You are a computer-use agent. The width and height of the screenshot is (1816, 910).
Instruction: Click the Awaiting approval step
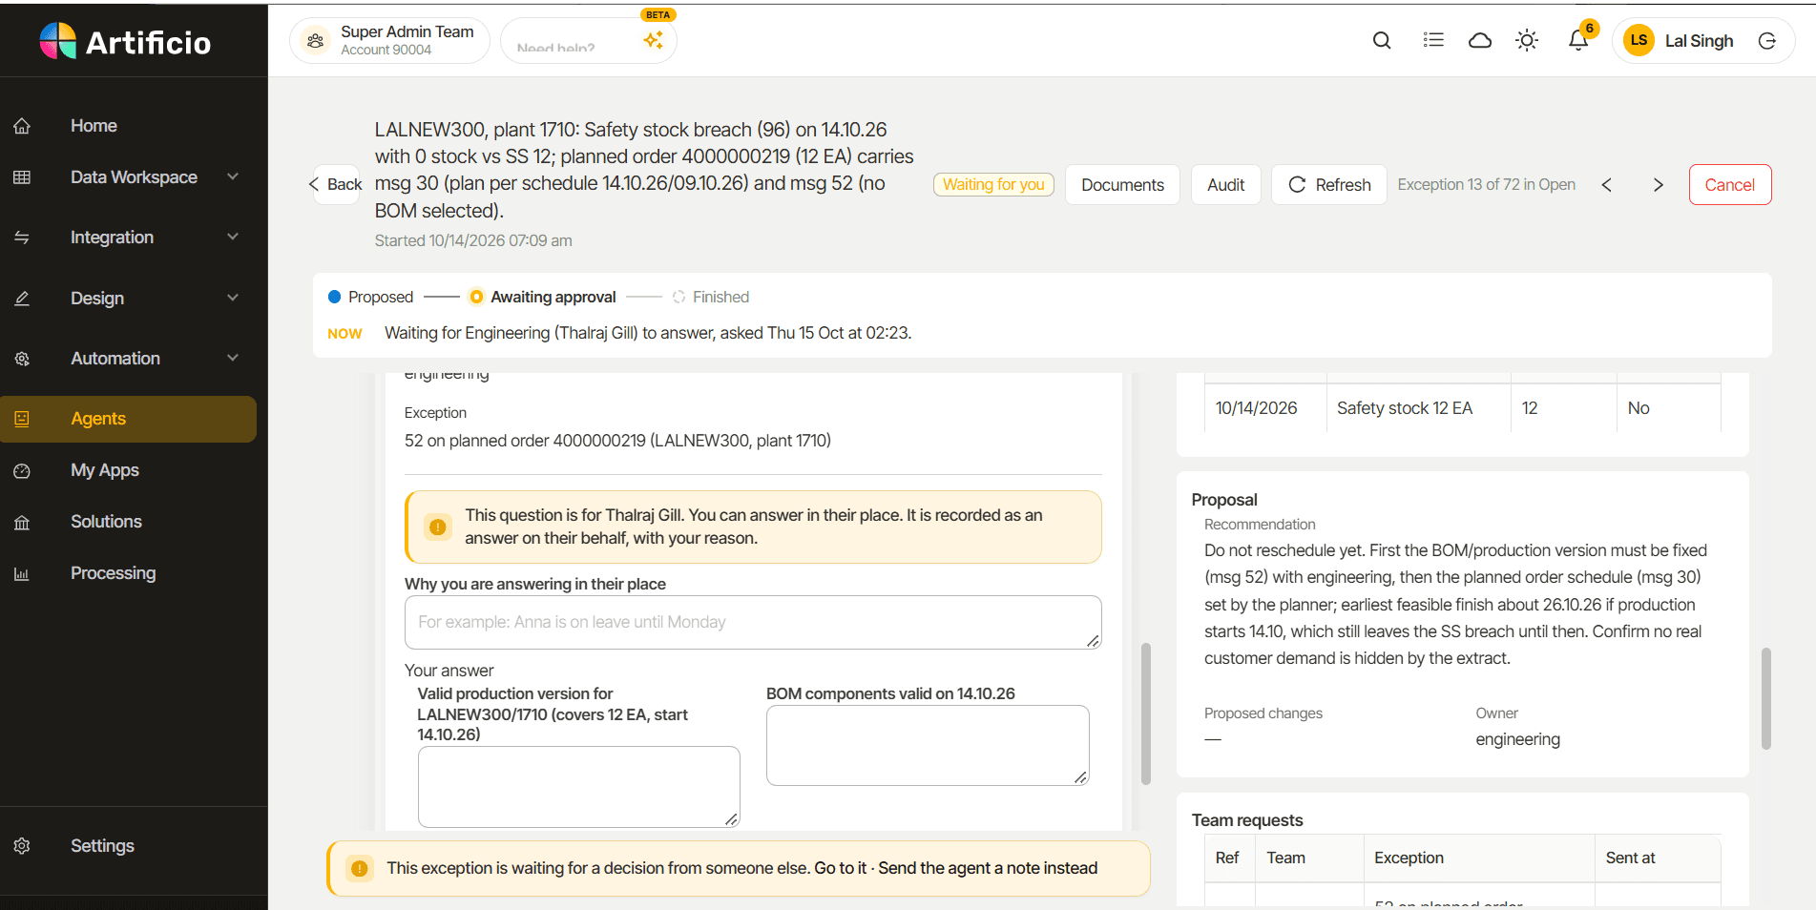(543, 298)
